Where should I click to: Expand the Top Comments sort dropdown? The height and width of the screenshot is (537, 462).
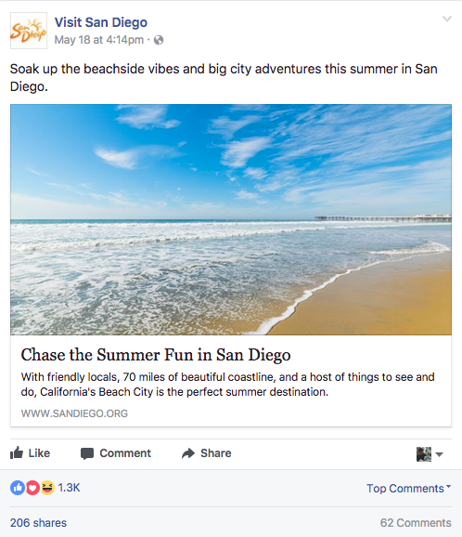(409, 488)
